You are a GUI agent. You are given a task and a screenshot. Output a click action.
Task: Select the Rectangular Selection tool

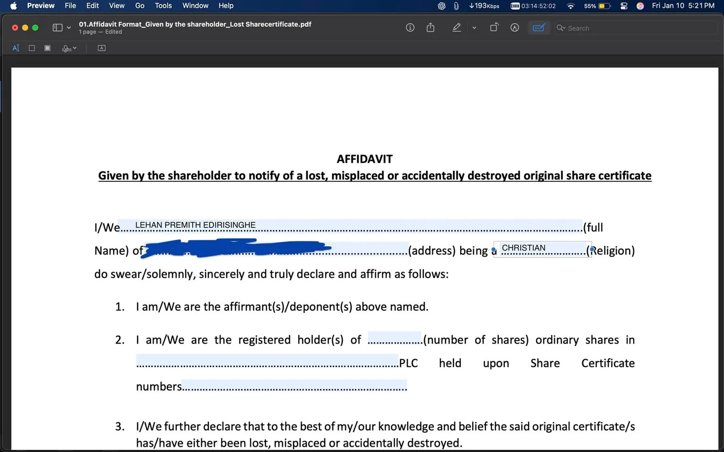(31, 48)
